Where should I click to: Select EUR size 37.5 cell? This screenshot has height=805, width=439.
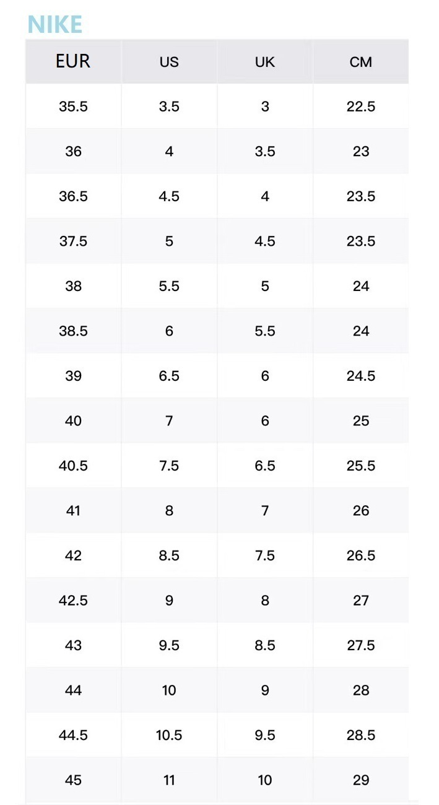pyautogui.click(x=73, y=241)
